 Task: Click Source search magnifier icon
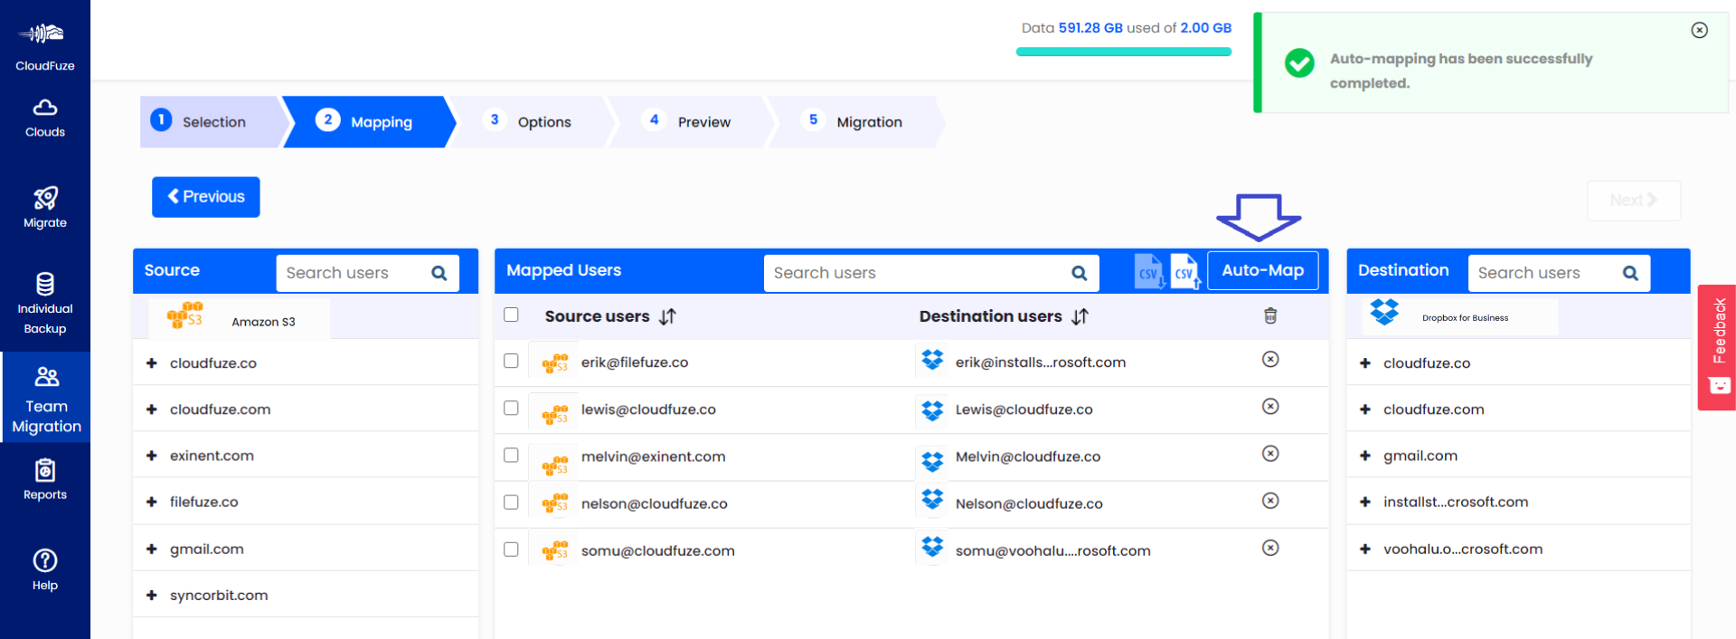click(x=439, y=273)
